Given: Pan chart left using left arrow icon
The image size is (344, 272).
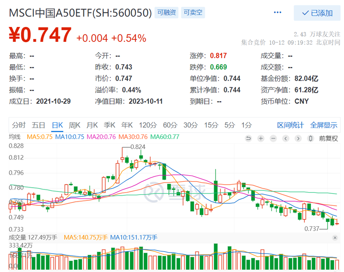Looking at the screenshot, I should 285,138.
